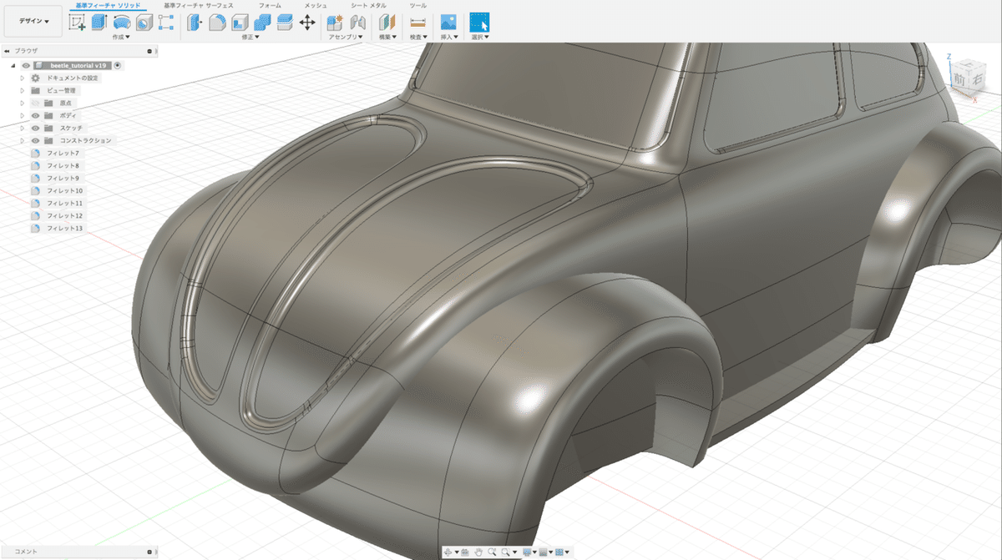This screenshot has height=560, width=1002.
Task: Click the Move/Copy arrows icon
Action: pos(307,23)
